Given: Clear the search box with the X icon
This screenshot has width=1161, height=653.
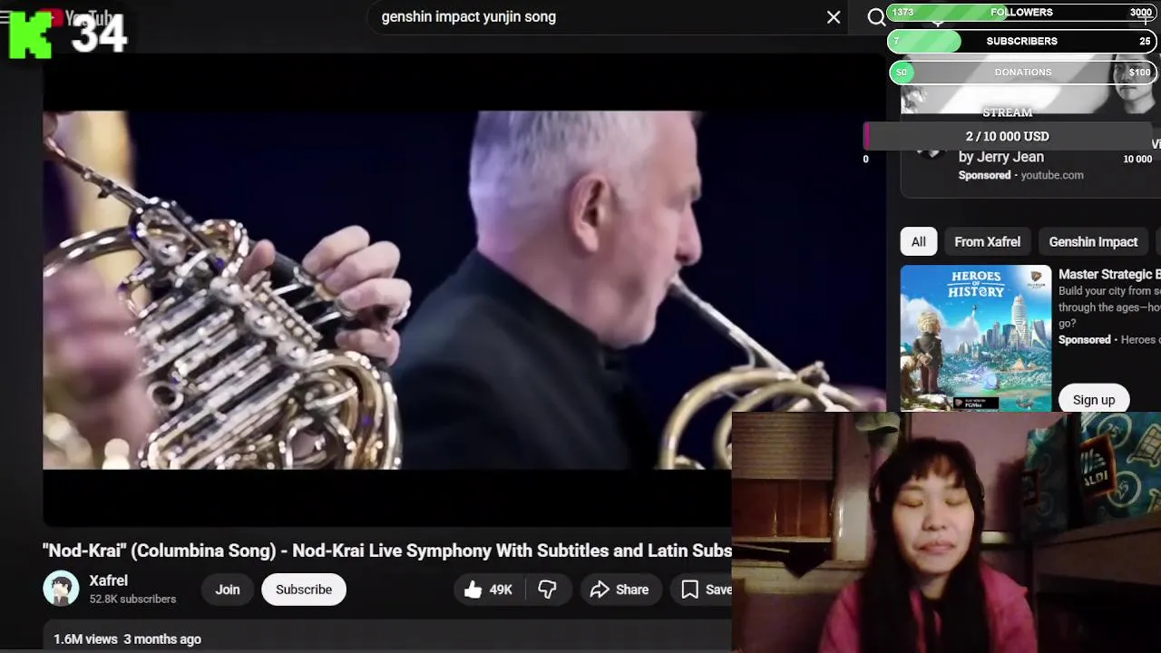Looking at the screenshot, I should click(834, 17).
